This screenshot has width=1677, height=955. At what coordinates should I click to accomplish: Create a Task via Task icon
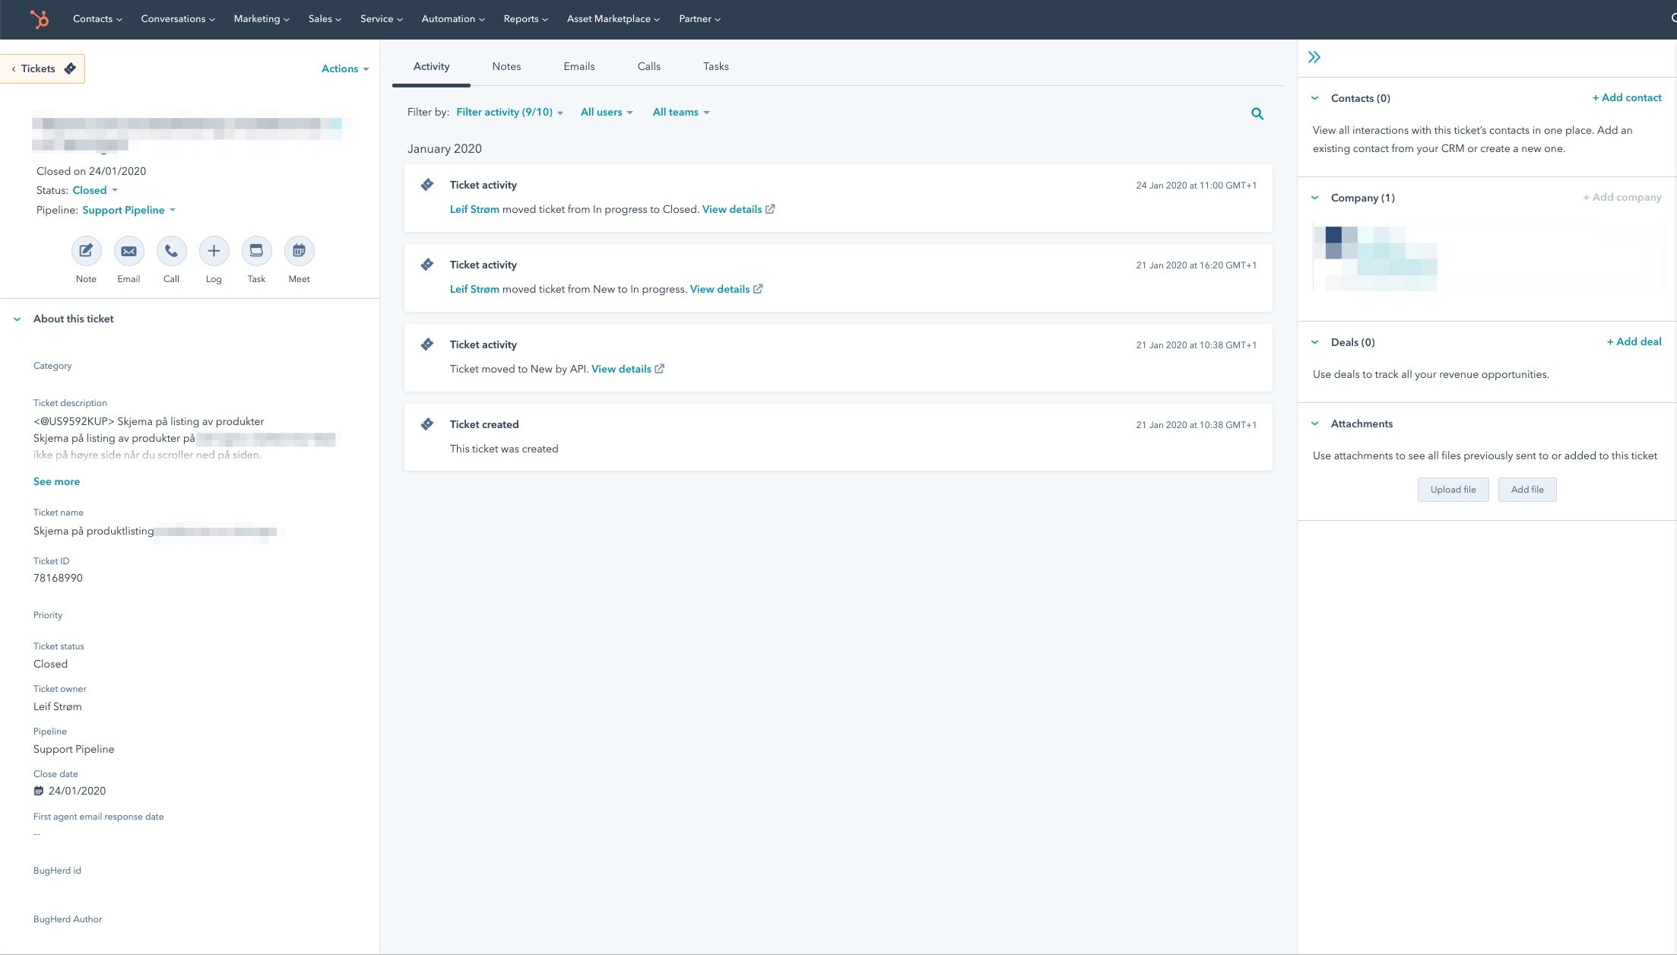256,251
